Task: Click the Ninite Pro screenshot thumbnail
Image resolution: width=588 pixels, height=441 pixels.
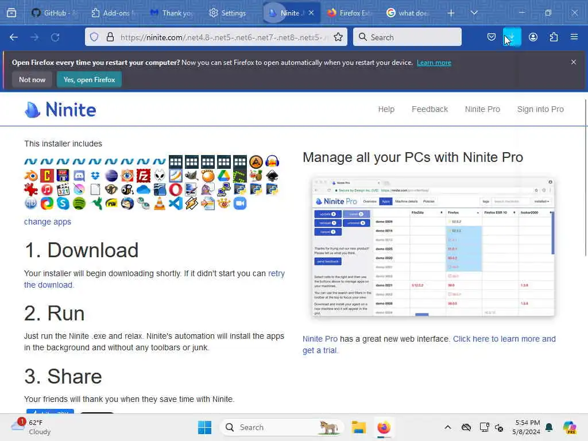Action: [433, 246]
